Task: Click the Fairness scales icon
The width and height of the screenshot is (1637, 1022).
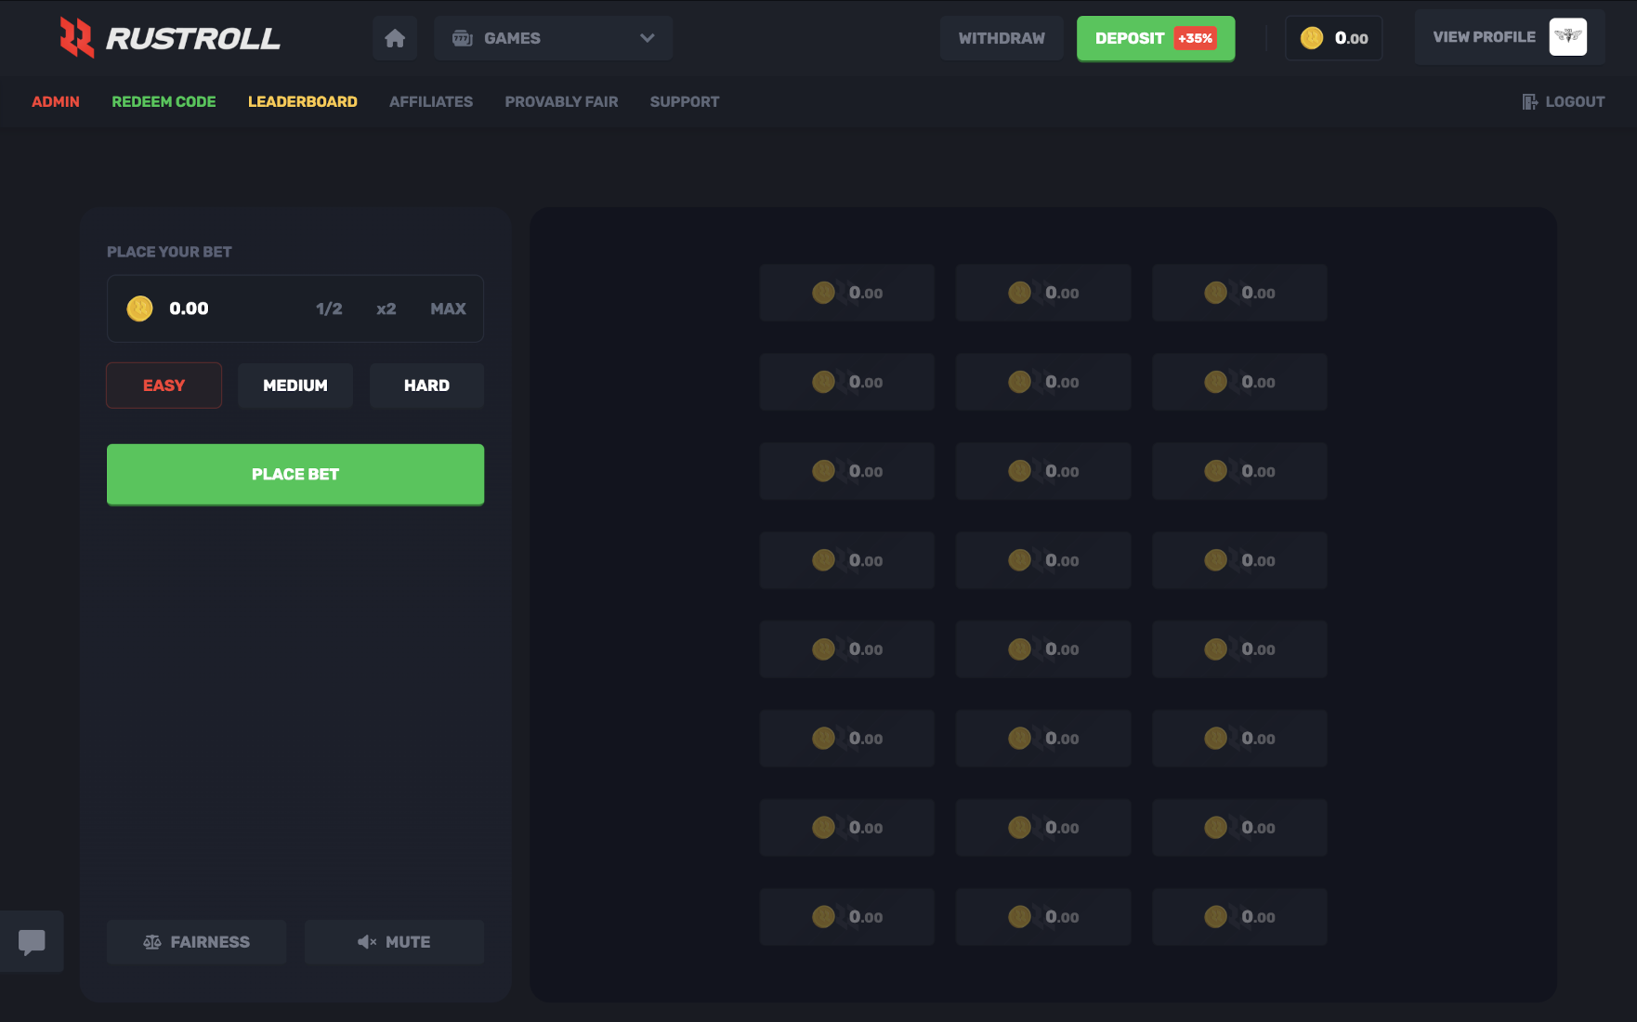Action: click(154, 941)
